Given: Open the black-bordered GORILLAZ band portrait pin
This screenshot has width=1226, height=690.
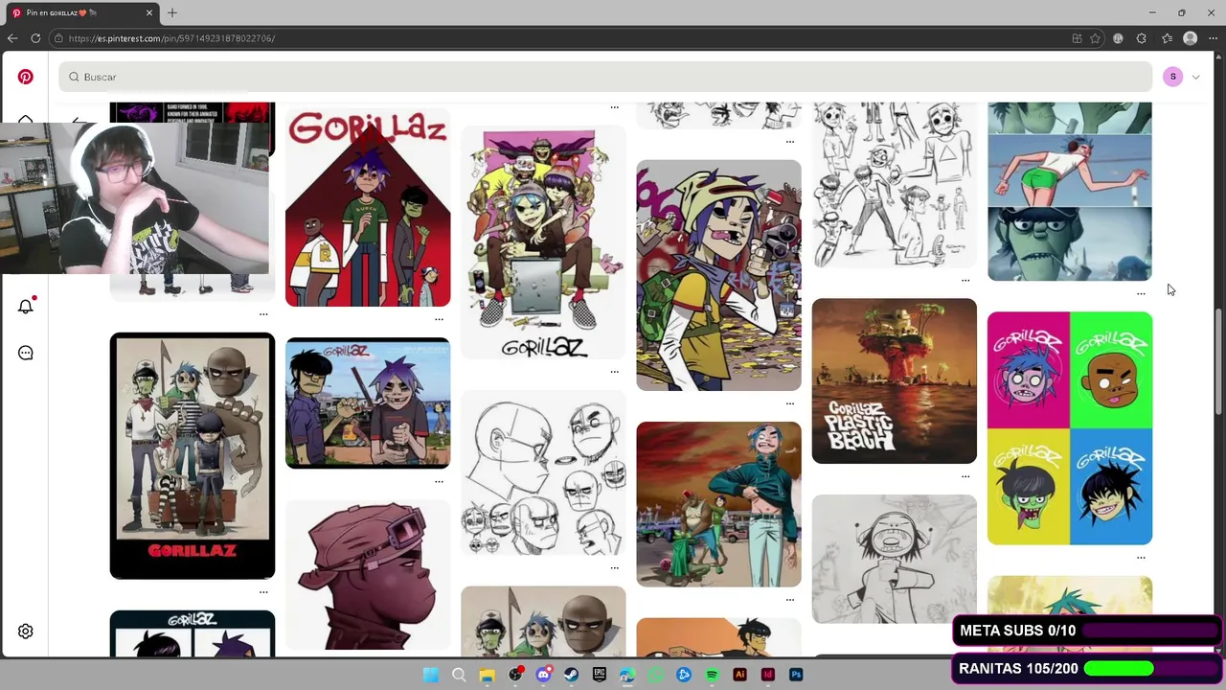Looking at the screenshot, I should point(193,456).
